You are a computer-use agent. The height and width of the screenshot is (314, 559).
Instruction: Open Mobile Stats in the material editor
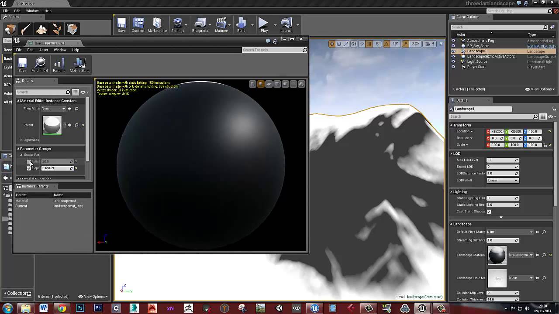pyautogui.click(x=79, y=65)
